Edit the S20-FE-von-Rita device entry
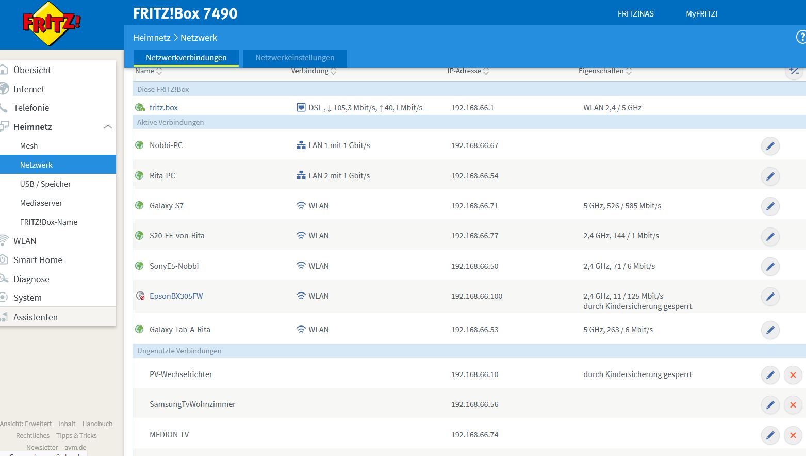Screen dimensions: 806x456 point(770,237)
